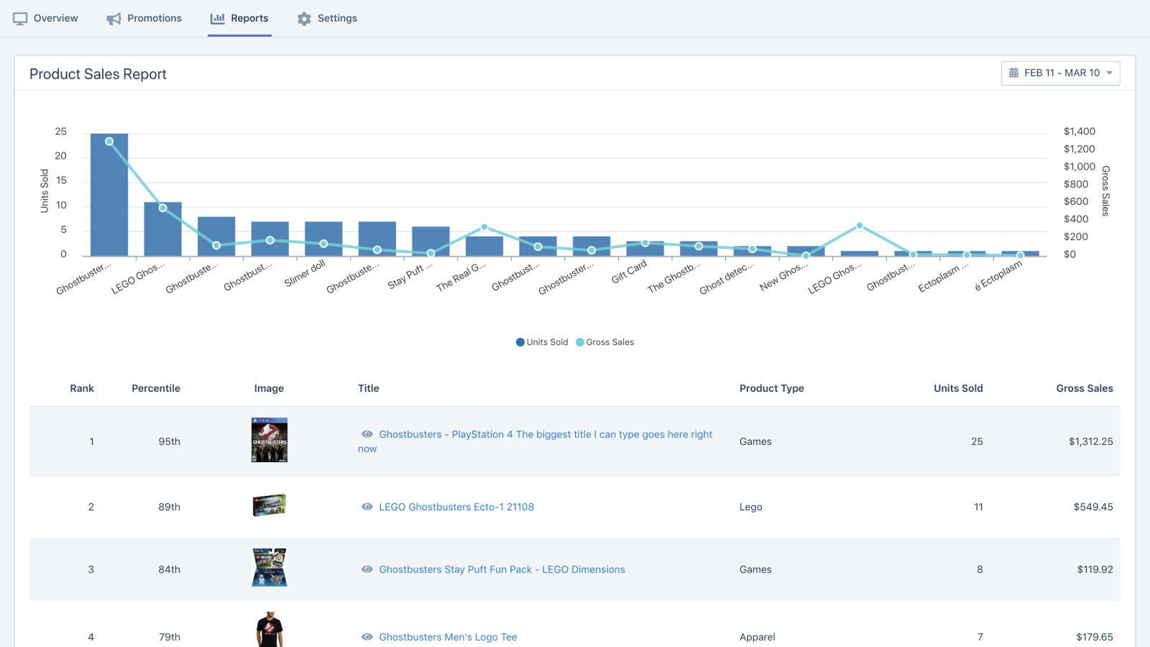Screen dimensions: 1150x647
Task: Click the Promotions megaphone icon
Action: tap(114, 19)
